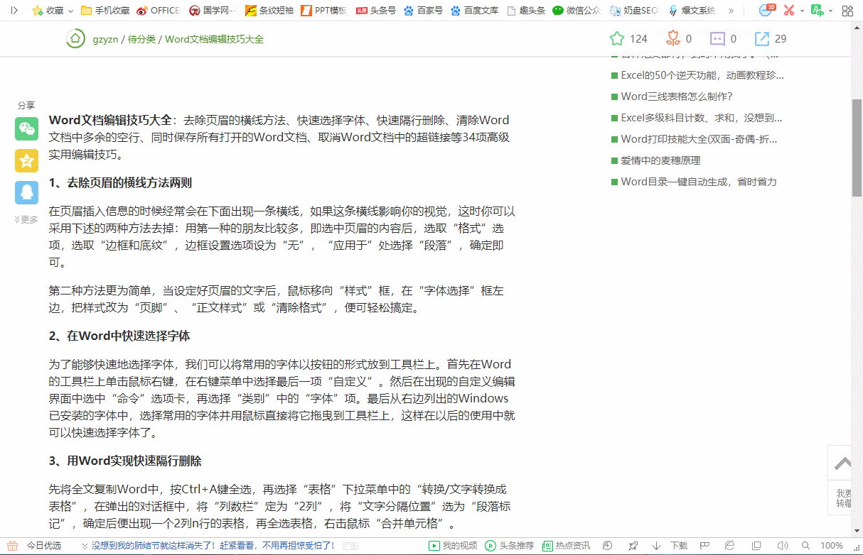
Task: Open the 微信公众 bookmark
Action: [577, 11]
